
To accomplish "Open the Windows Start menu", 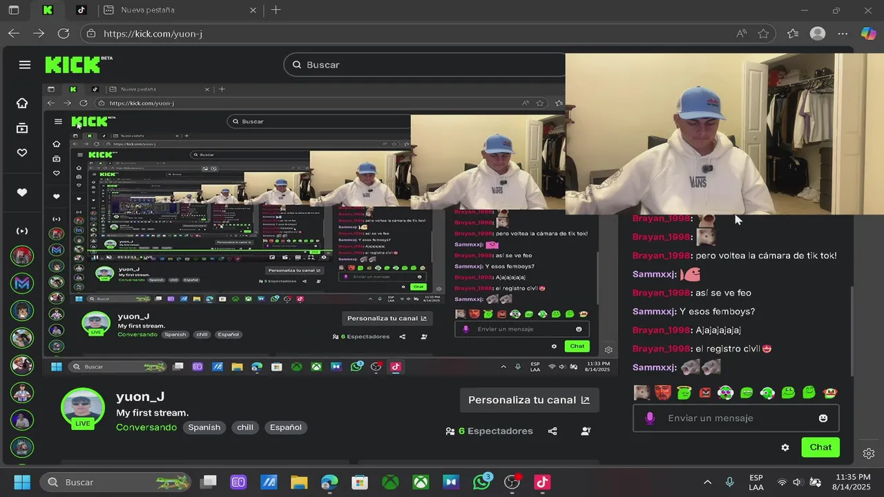I will click(x=22, y=482).
